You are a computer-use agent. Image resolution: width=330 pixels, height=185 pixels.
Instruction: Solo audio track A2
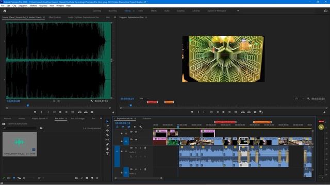140,169
